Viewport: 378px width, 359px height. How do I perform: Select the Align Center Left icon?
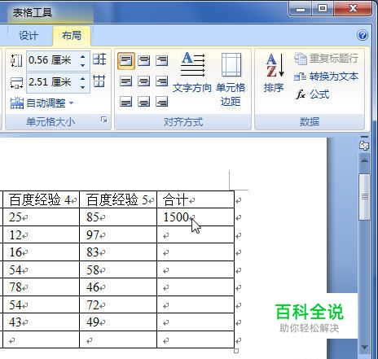click(126, 81)
